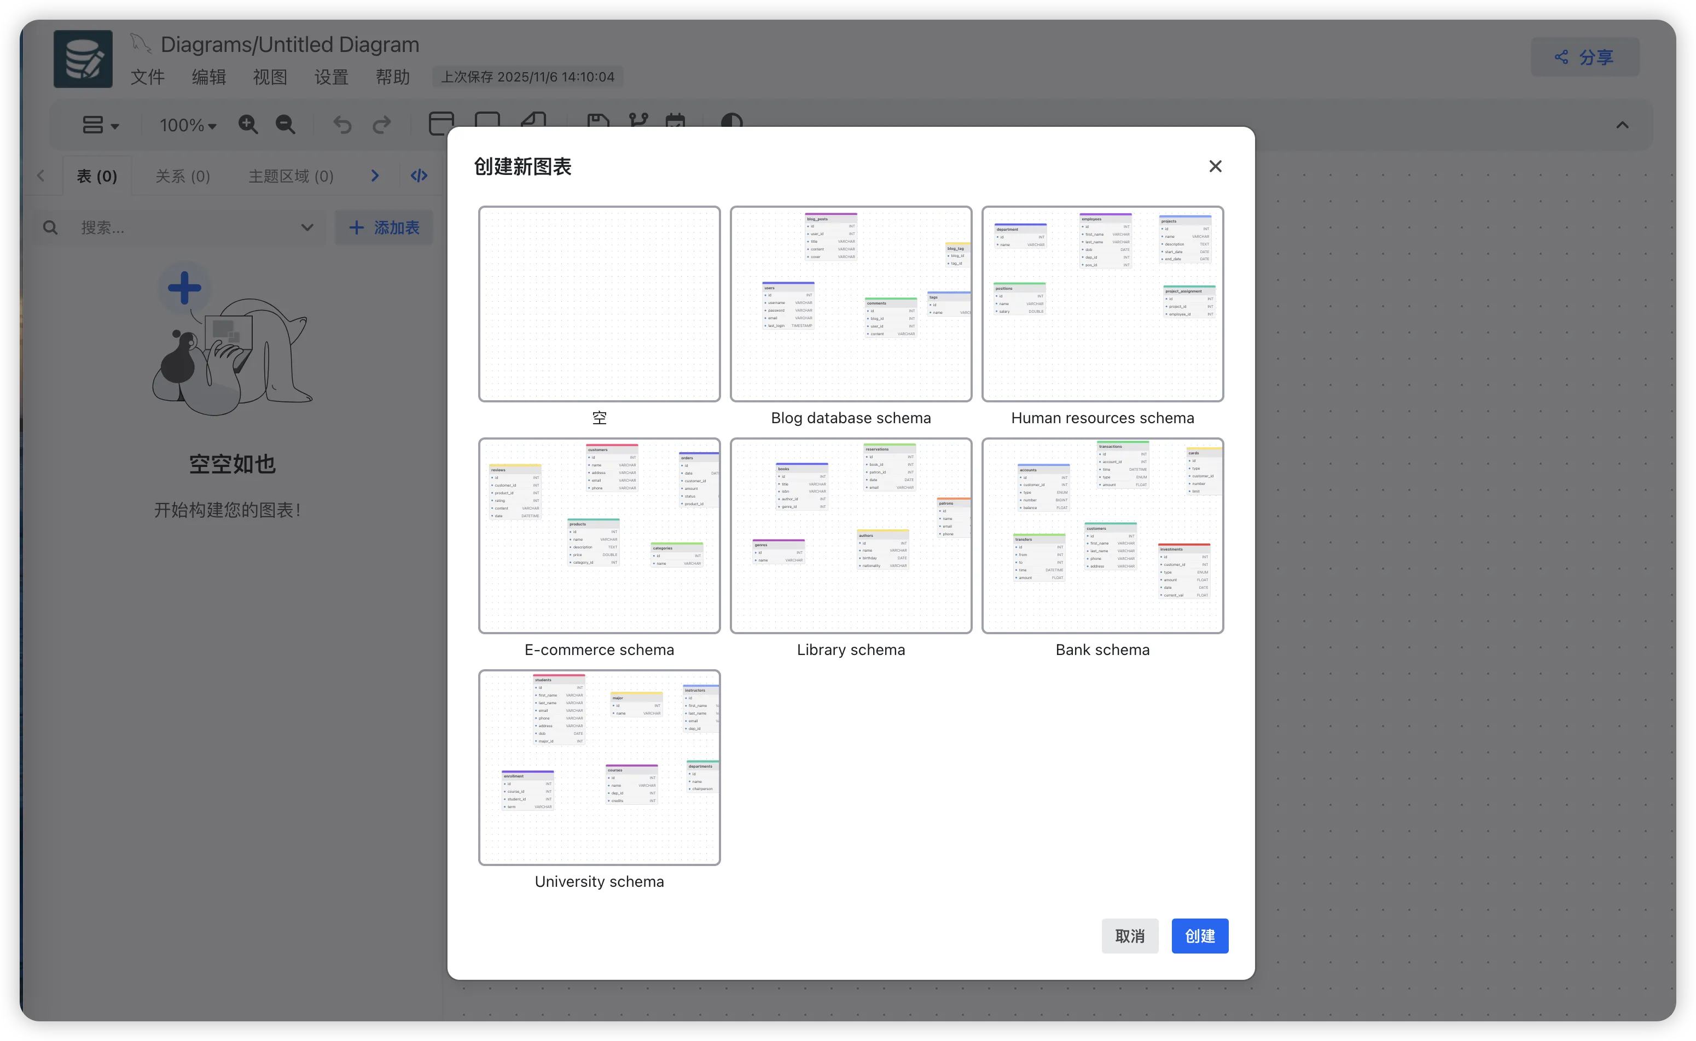The height and width of the screenshot is (1041, 1696).
Task: Click the undo arrow icon
Action: [x=342, y=125]
